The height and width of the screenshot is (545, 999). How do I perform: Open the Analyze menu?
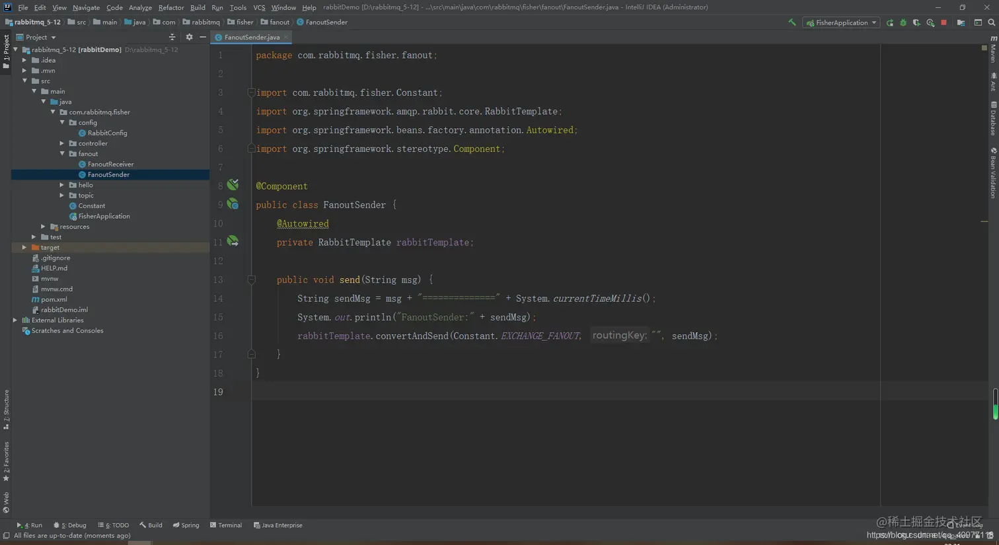pos(140,7)
